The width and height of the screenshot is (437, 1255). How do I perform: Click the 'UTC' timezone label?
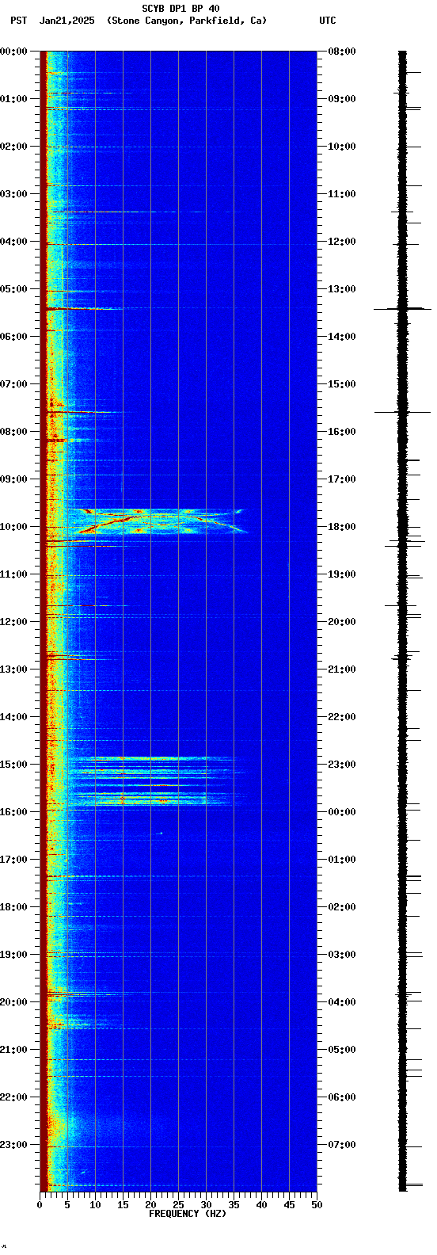pos(328,21)
